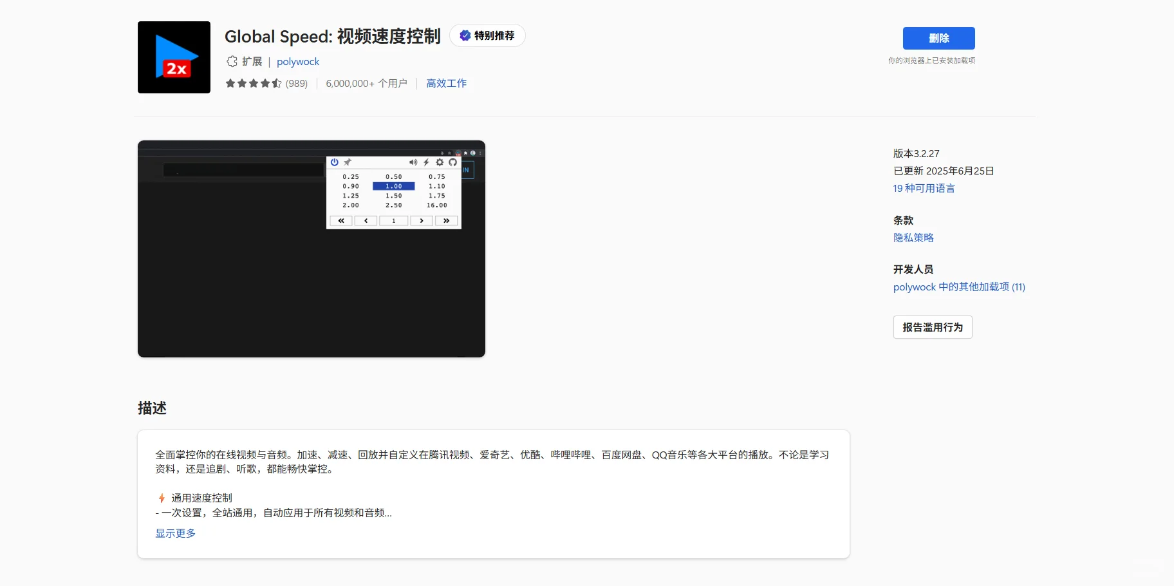Open developer link polywock
Image resolution: width=1174 pixels, height=586 pixels.
click(298, 61)
